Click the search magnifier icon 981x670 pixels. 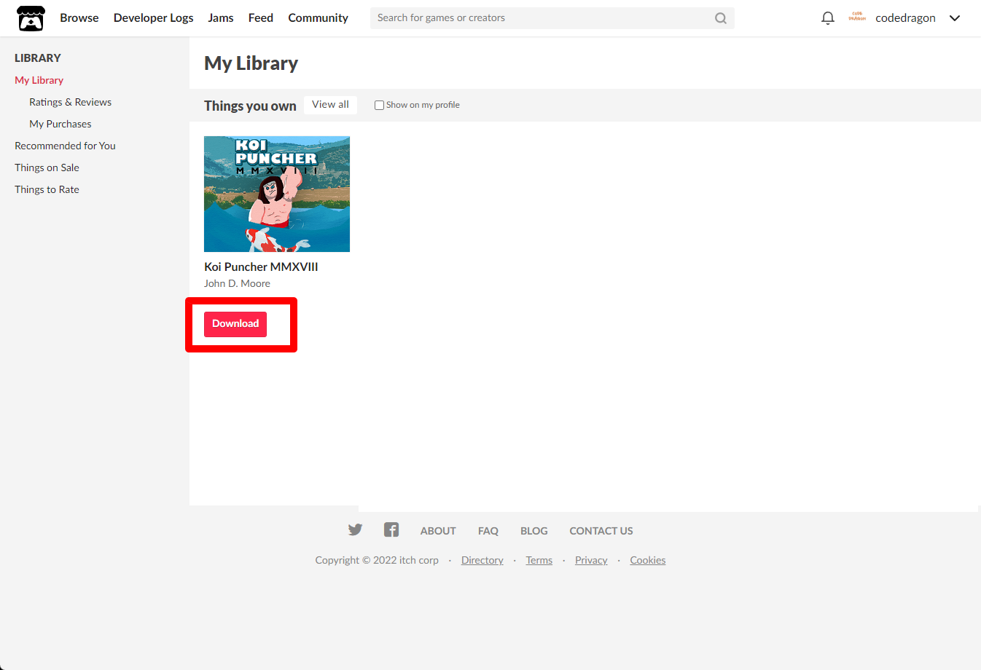coord(720,18)
